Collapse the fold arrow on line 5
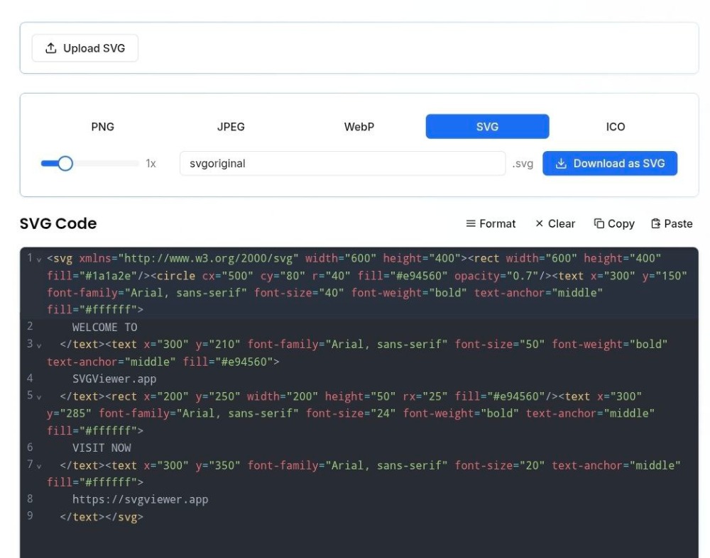Screen dimensions: 710x558 (x=39, y=397)
